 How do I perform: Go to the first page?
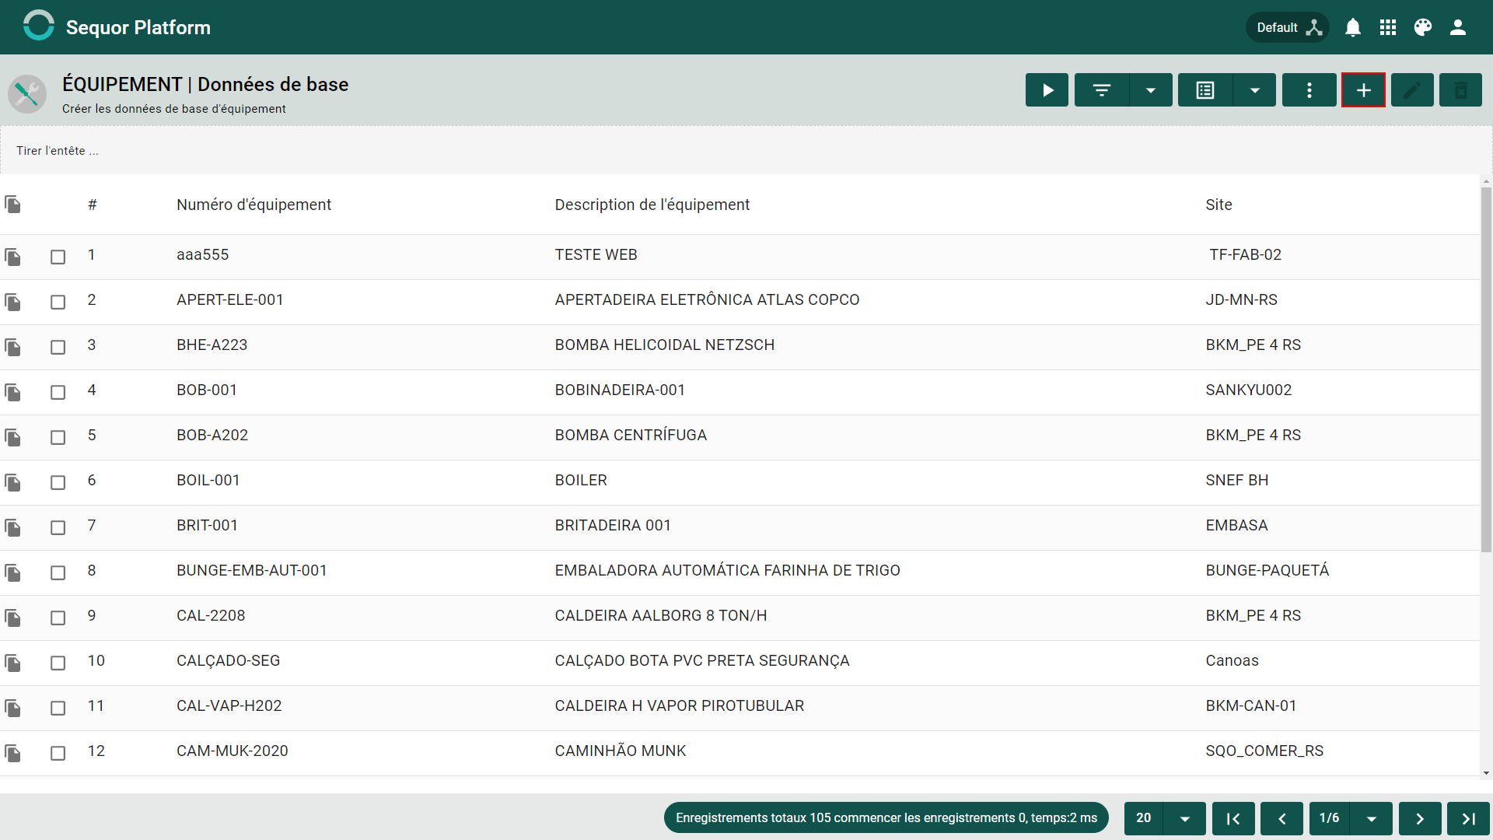1233,818
